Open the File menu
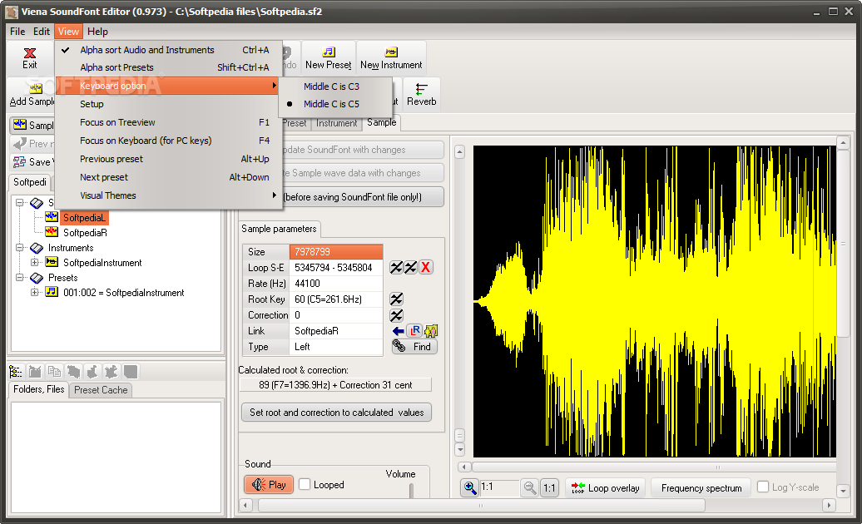 (x=17, y=32)
